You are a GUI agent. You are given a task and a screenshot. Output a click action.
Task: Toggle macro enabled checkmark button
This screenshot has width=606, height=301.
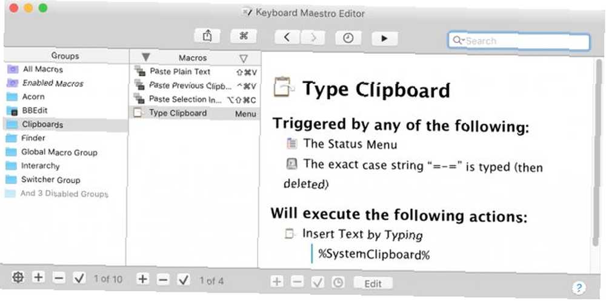[184, 280]
